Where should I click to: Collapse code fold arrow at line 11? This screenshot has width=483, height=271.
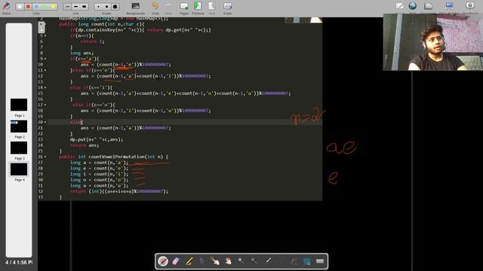pyautogui.click(x=45, y=70)
